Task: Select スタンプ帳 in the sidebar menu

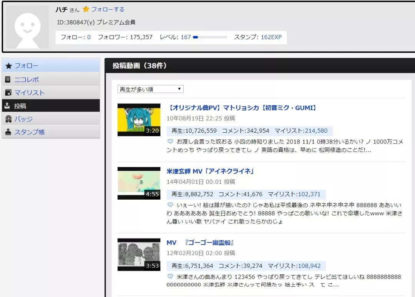Action: [30, 132]
